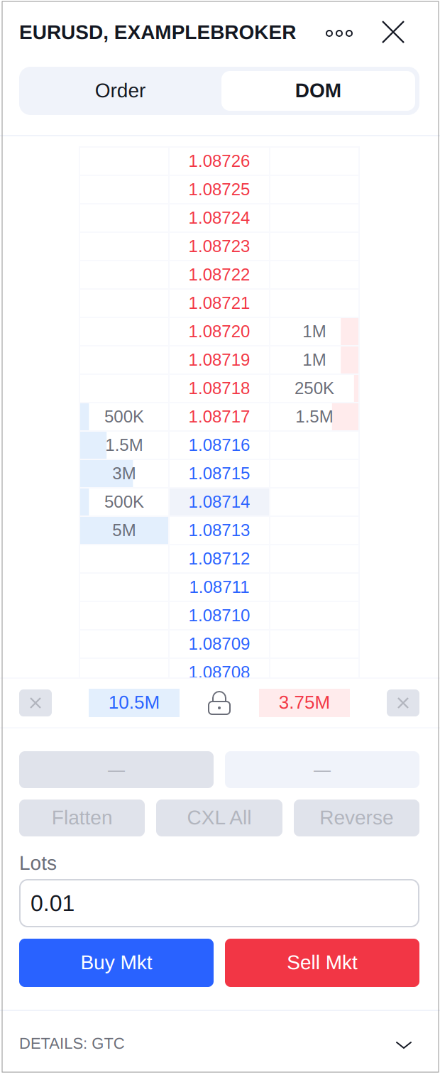The width and height of the screenshot is (440, 1075).
Task: Click the 5M bid volume bar
Action: click(x=124, y=530)
